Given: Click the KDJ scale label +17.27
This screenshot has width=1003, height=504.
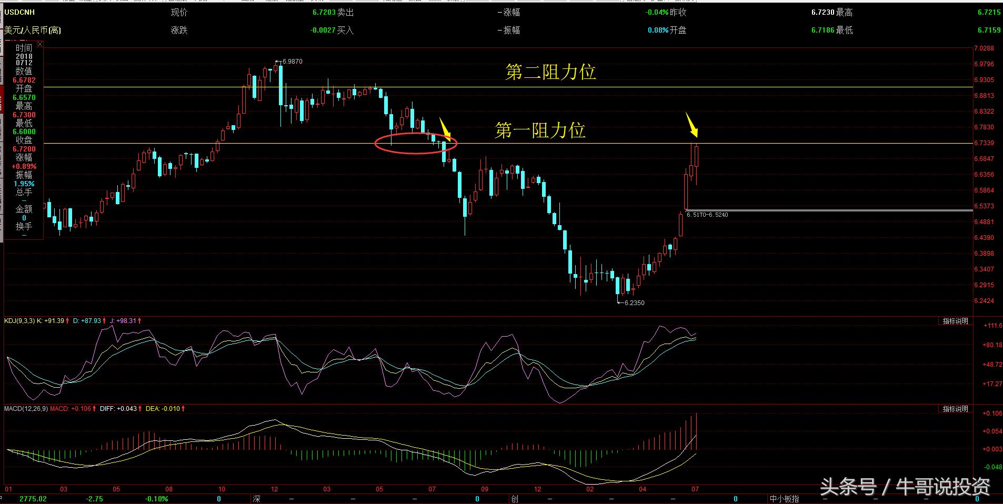Looking at the screenshot, I should (993, 384).
